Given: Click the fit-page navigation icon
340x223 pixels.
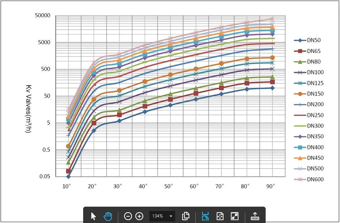Looking at the screenshot, I should (x=220, y=216).
